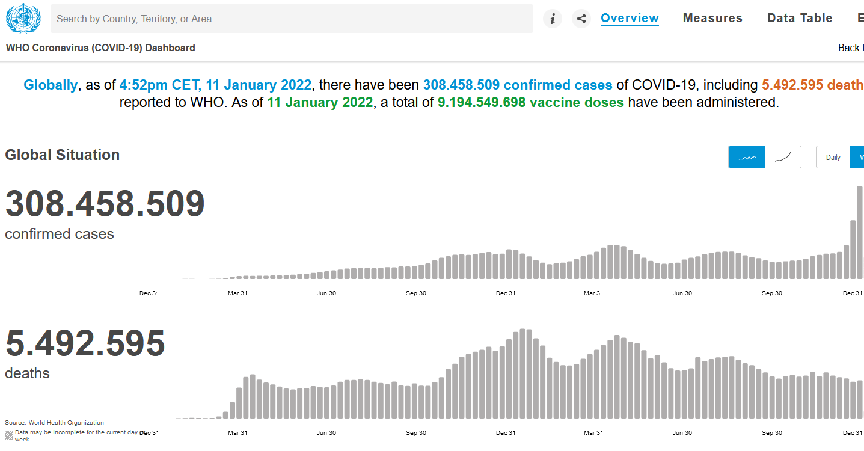Image resolution: width=864 pixels, height=451 pixels.
Task: Select the wavy-line chart view toggle
Action: pyautogui.click(x=747, y=157)
